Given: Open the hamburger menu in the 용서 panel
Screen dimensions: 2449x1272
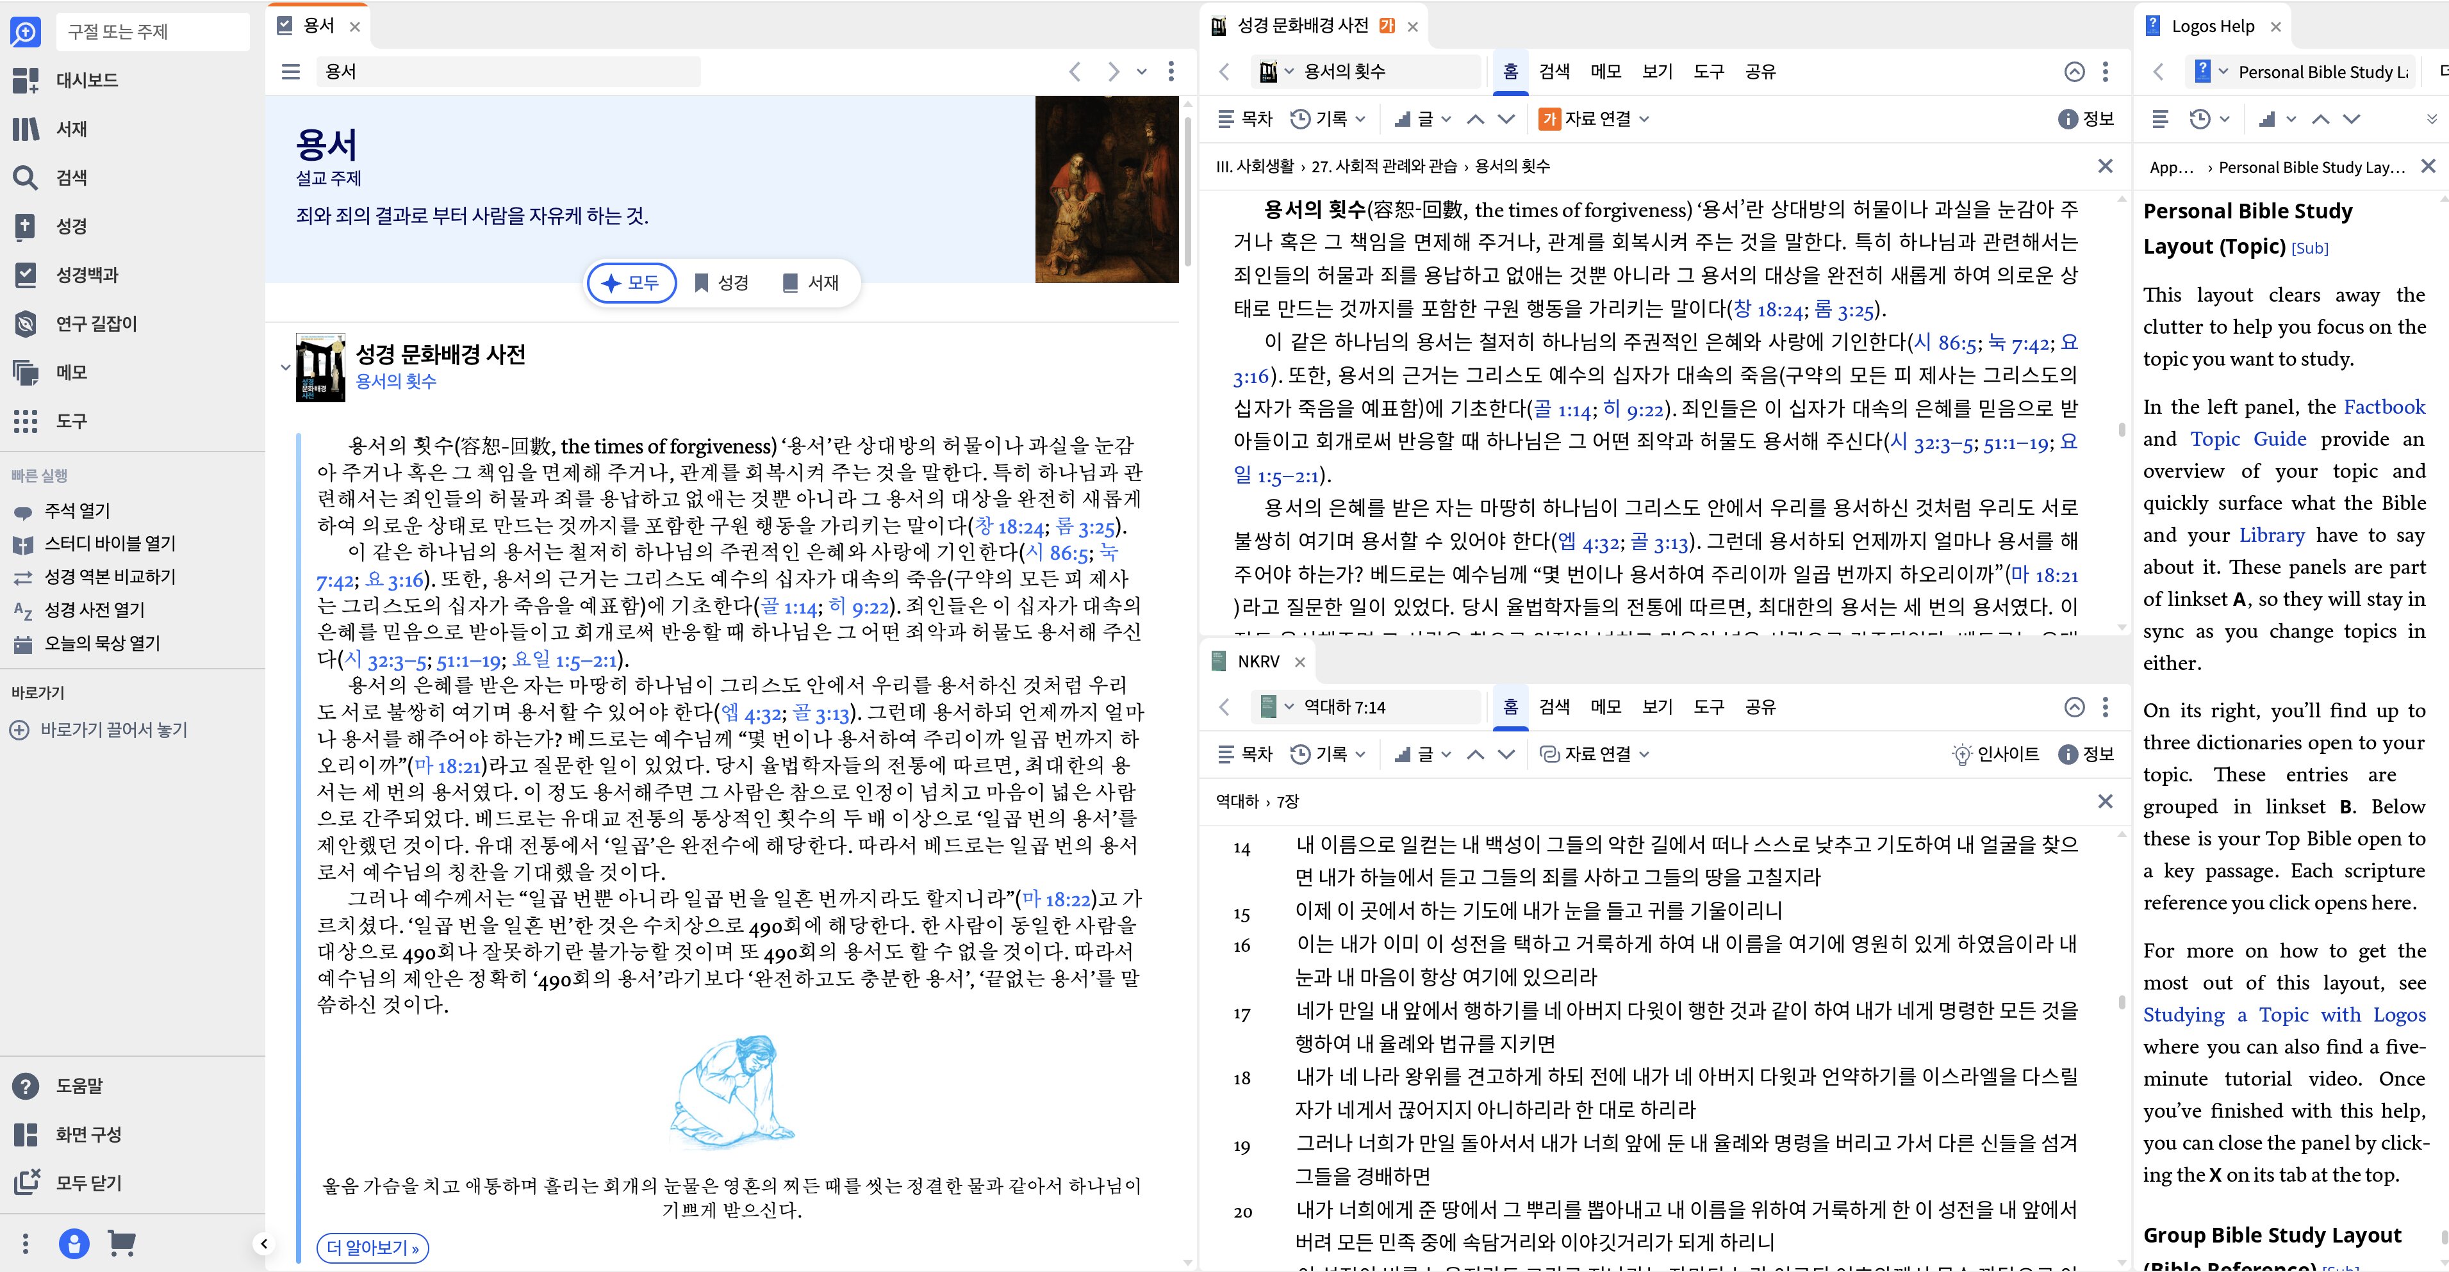Looking at the screenshot, I should (x=291, y=71).
